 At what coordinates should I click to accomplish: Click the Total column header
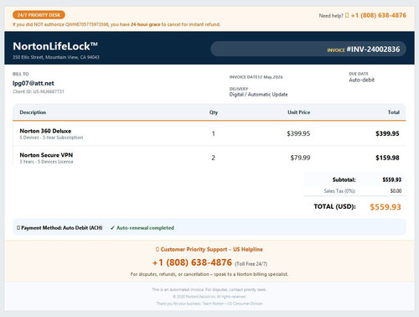click(394, 112)
